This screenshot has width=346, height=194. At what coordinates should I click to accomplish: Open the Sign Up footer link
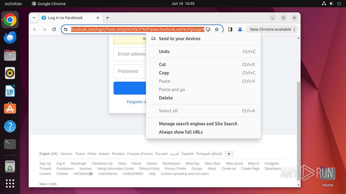click(45, 164)
